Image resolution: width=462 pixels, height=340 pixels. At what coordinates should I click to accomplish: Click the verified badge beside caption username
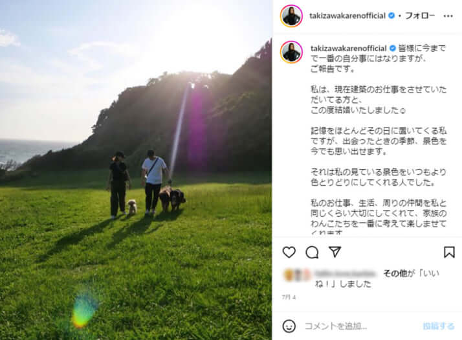[393, 48]
